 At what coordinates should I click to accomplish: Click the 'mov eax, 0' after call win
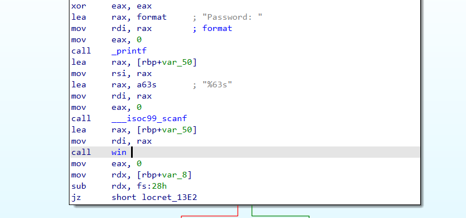pos(106,163)
